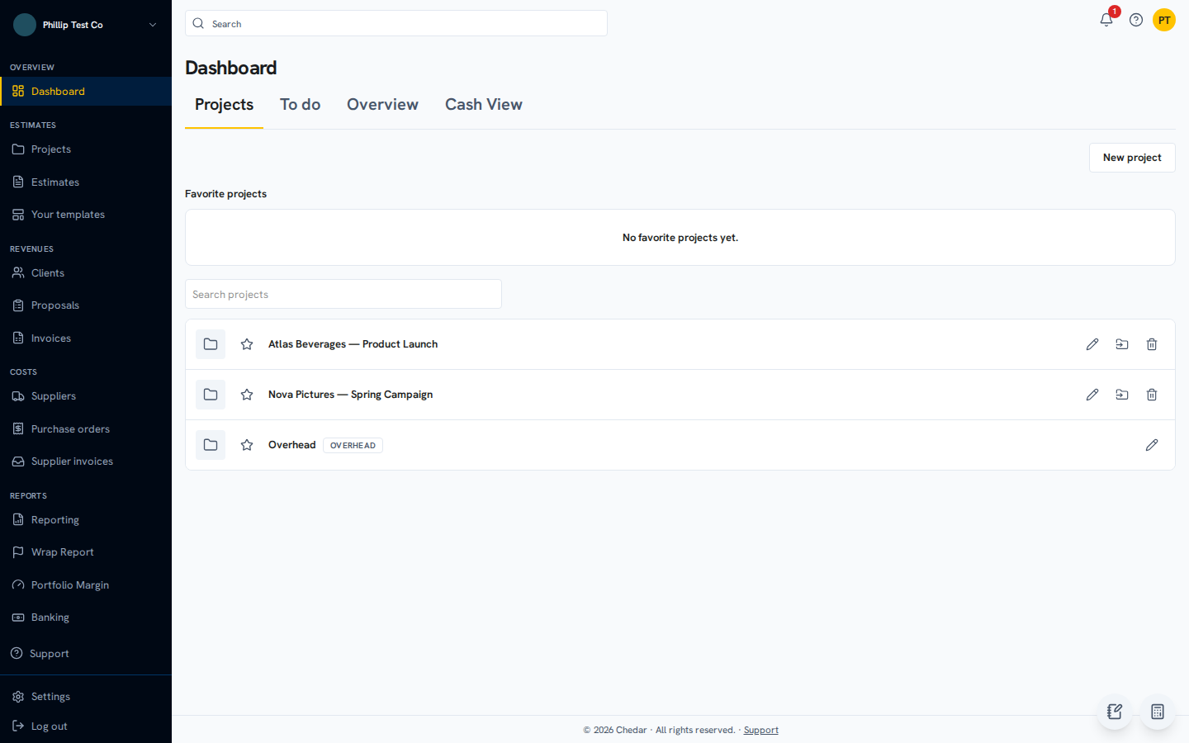
Task: Open Invoices in the sidebar
Action: pos(86,338)
